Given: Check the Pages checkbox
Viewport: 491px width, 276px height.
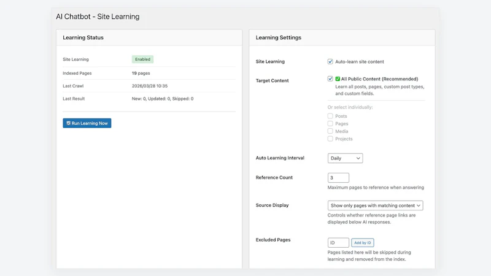Looking at the screenshot, I should [x=330, y=124].
